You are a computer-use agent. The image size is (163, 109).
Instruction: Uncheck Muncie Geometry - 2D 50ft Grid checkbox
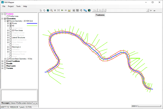tap(8, 21)
